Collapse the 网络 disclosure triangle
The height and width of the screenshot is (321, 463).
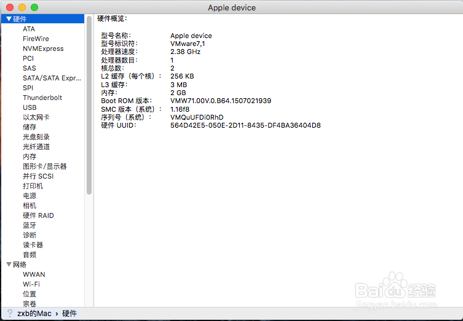[9, 265]
